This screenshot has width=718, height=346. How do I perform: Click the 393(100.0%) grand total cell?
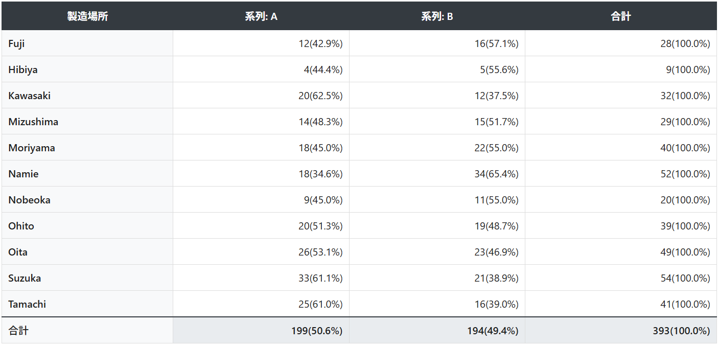[681, 331]
